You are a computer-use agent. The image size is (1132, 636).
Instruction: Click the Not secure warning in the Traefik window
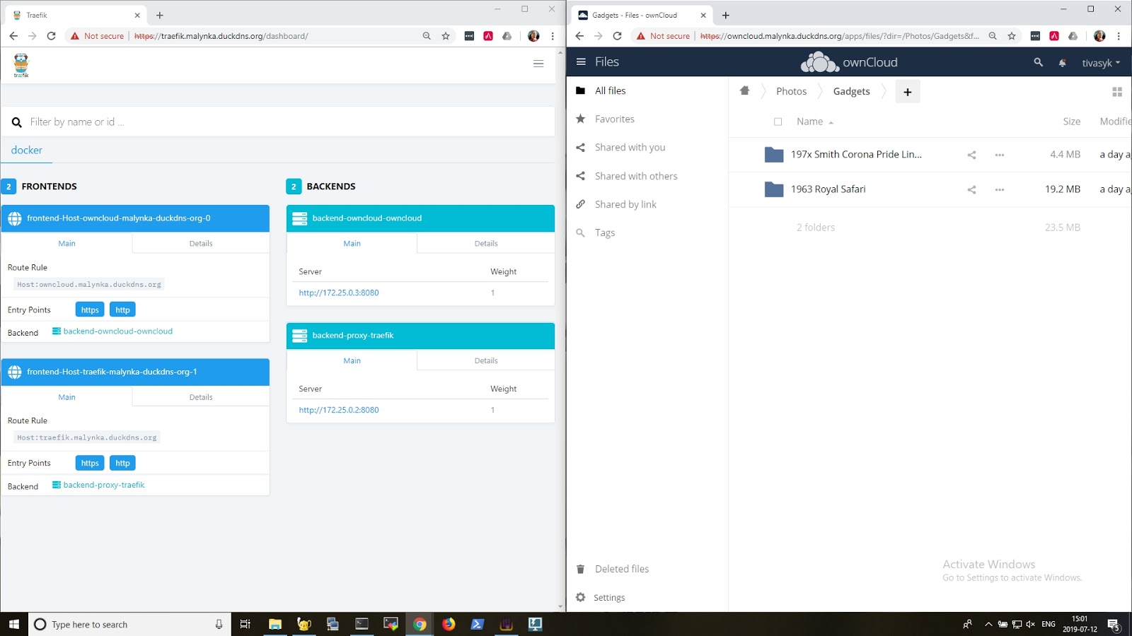click(x=97, y=36)
